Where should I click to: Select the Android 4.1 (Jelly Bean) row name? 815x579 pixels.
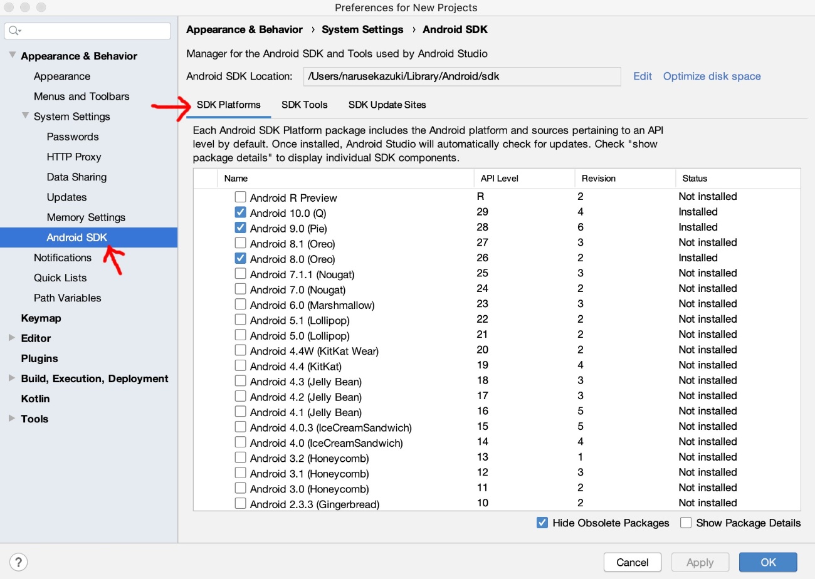pyautogui.click(x=305, y=412)
